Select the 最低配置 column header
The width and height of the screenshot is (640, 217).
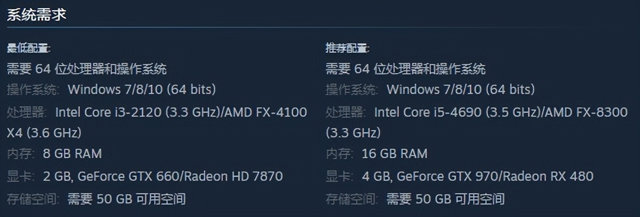[28, 49]
